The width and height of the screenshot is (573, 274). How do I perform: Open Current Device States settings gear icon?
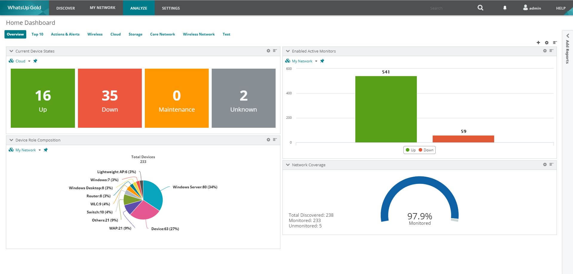click(268, 51)
